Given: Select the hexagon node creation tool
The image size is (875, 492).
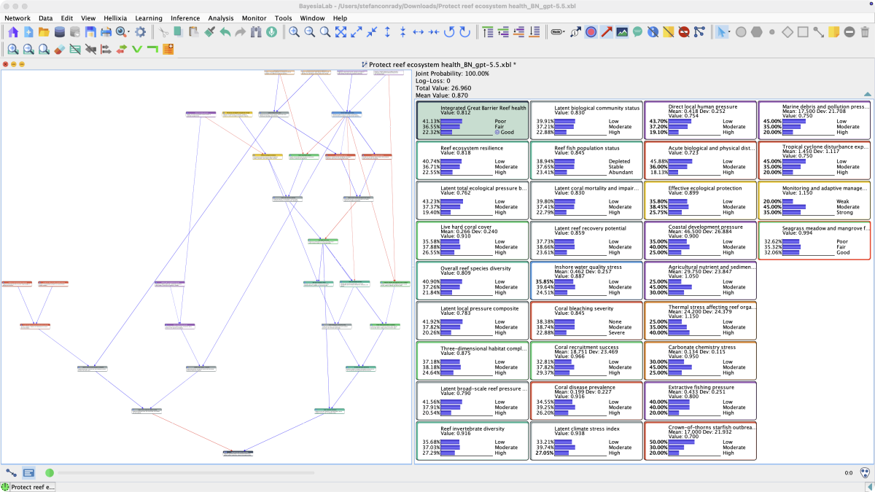Looking at the screenshot, I should 756,32.
